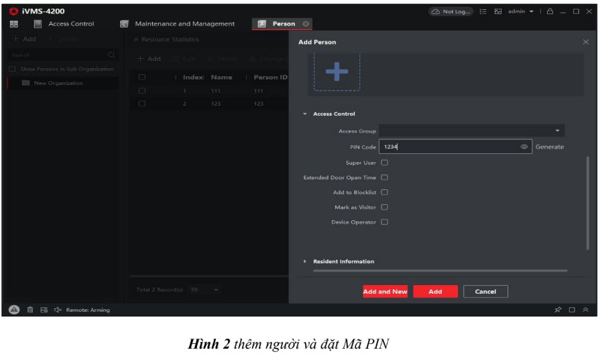The width and height of the screenshot is (600, 354).
Task: Open the Maintenance and Management tab
Action: 184,24
